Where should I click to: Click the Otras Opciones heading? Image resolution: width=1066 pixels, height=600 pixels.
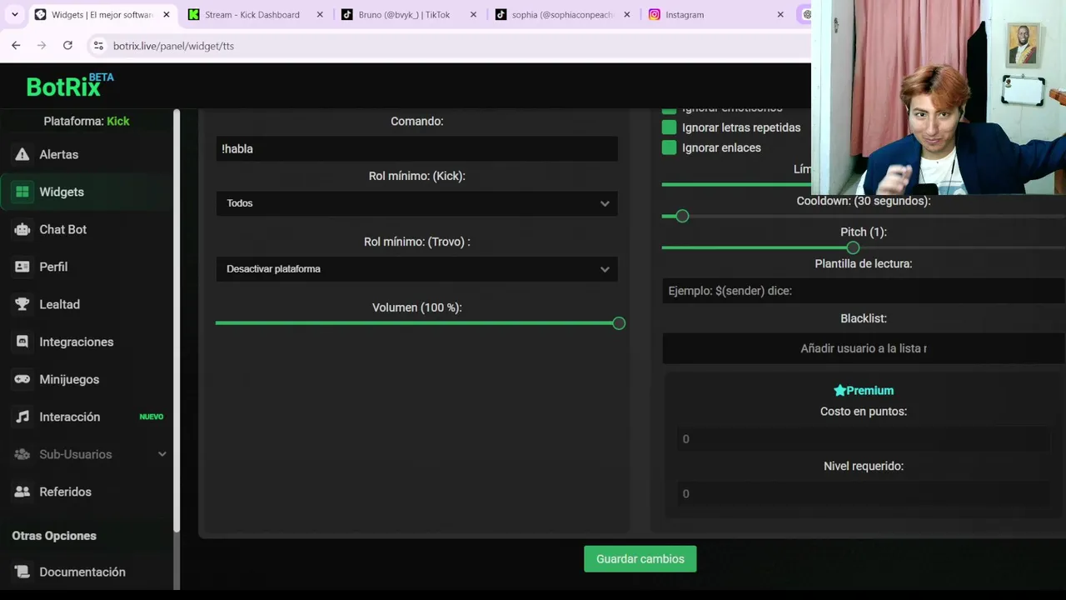pyautogui.click(x=54, y=536)
